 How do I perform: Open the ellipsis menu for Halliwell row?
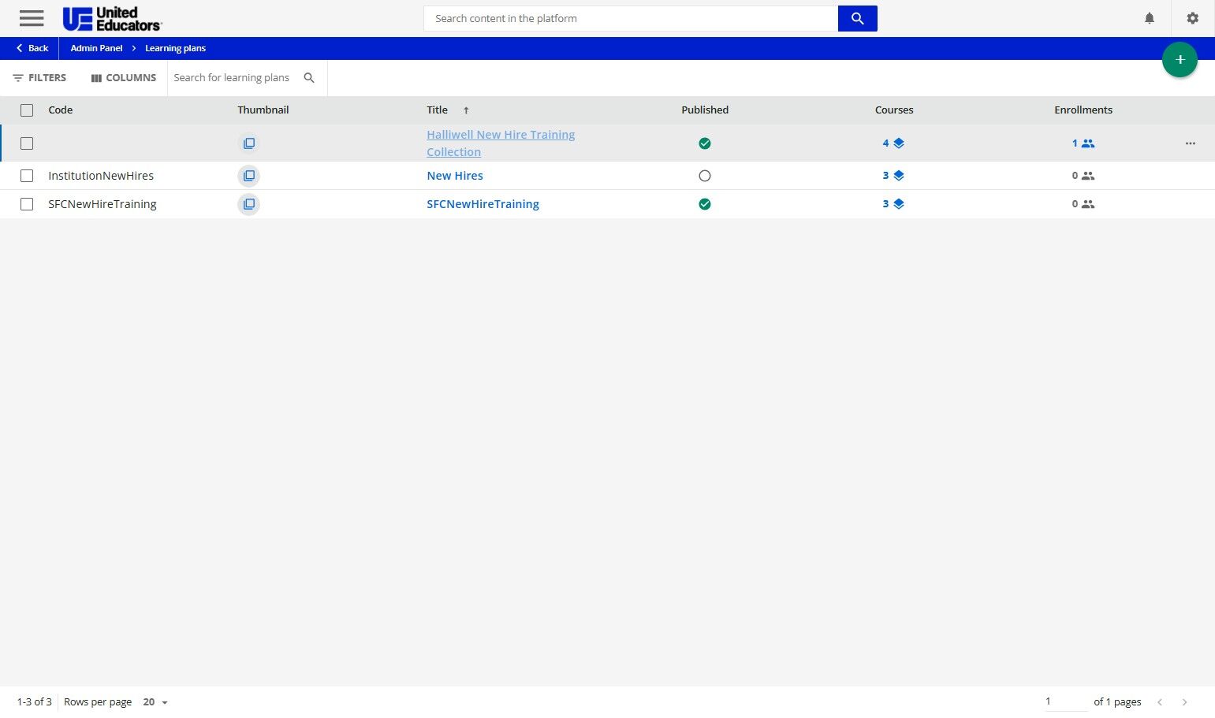pos(1190,143)
